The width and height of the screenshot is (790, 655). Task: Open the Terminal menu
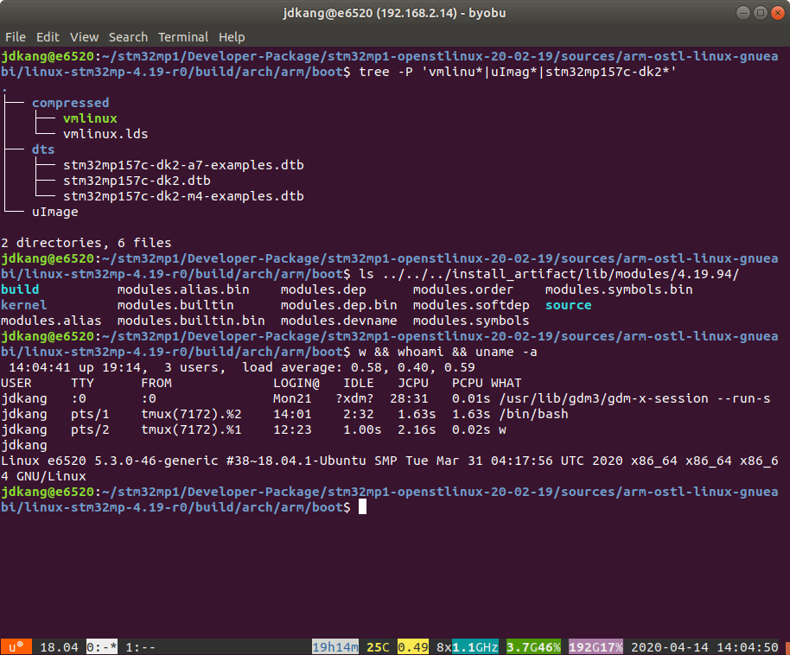183,37
